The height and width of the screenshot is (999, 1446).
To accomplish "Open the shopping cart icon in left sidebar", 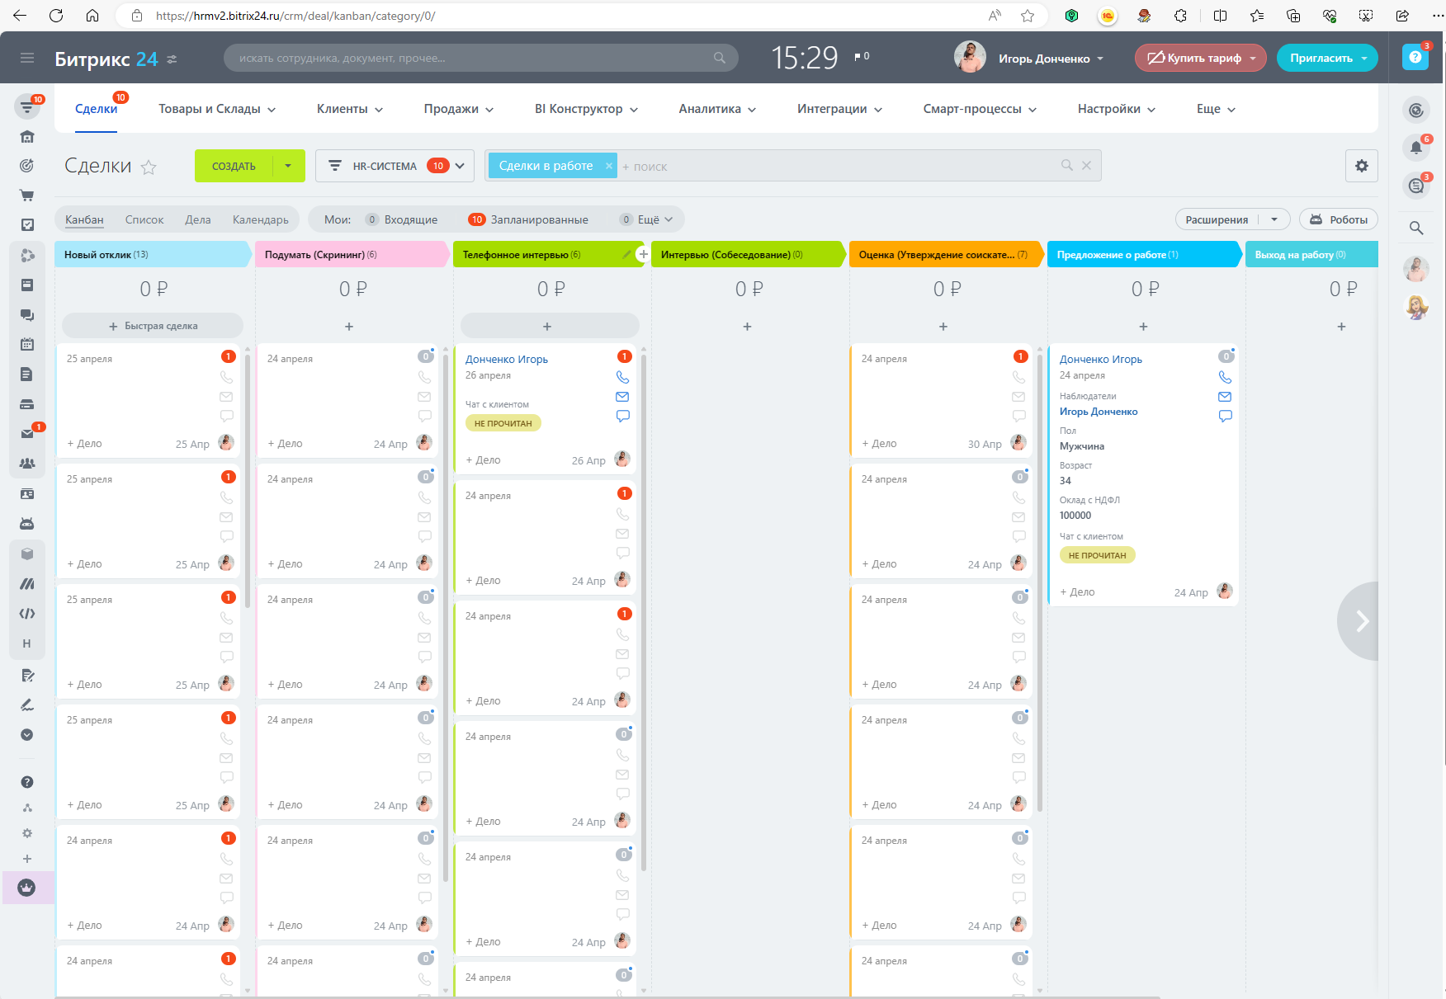I will click(27, 196).
